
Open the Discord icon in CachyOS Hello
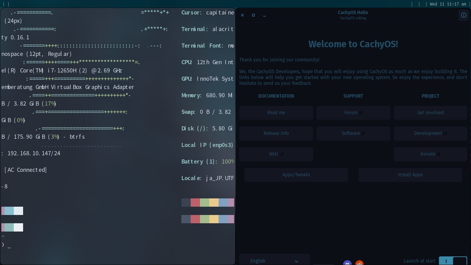[348, 263]
